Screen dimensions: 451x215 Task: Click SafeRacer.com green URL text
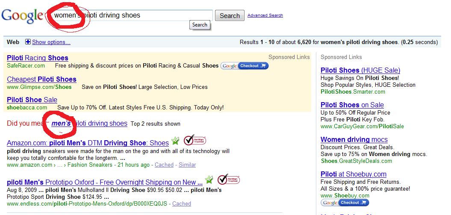coord(26,65)
